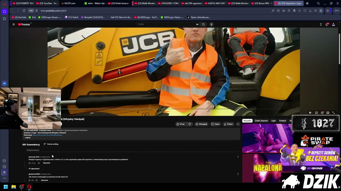Open the Ojciec ufoludka bookmark
Viewport: 341px width, 191px height.
pos(198,17)
